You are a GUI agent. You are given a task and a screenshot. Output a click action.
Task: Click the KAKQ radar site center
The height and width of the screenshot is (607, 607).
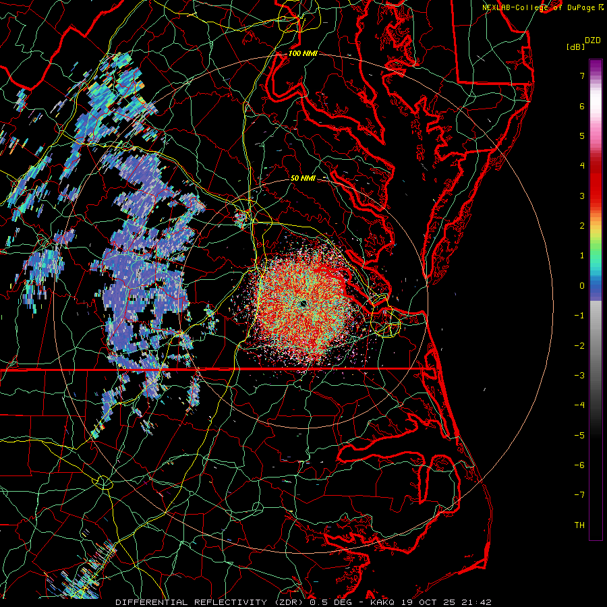coord(303,304)
